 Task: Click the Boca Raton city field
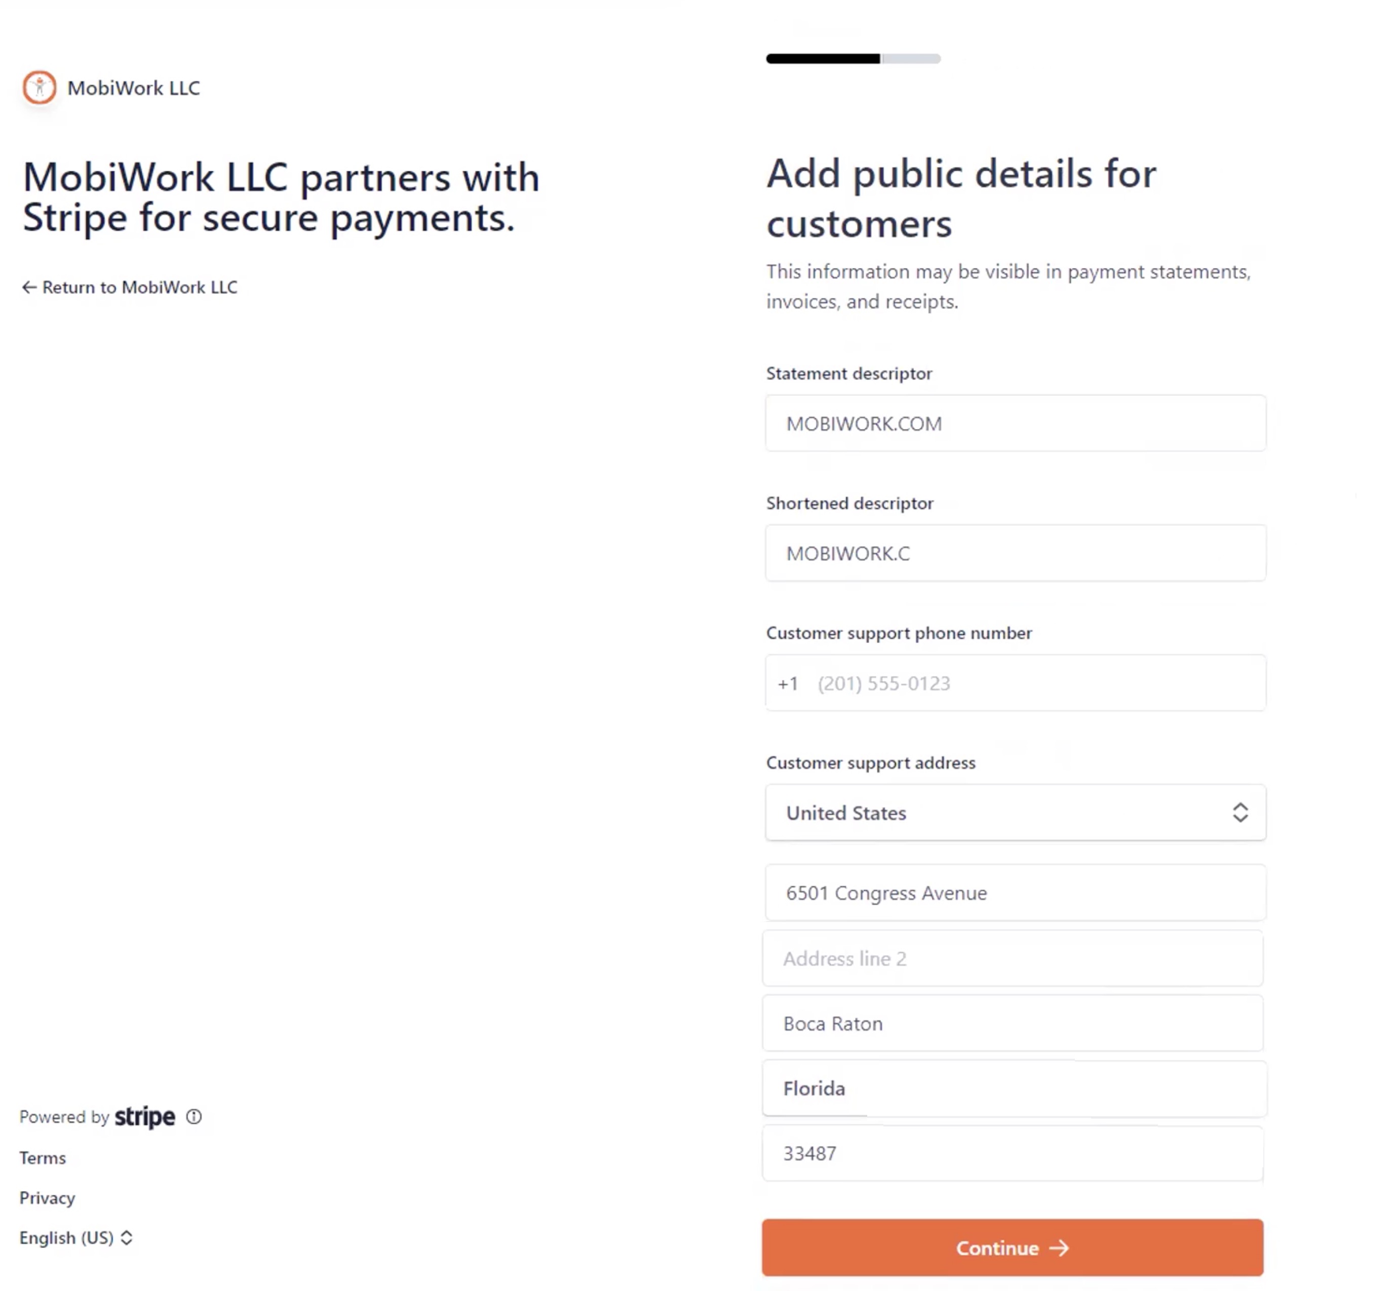point(1012,1023)
